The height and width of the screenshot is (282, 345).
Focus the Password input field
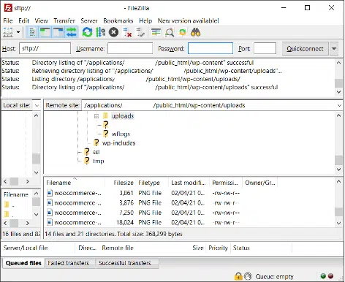tap(211, 48)
